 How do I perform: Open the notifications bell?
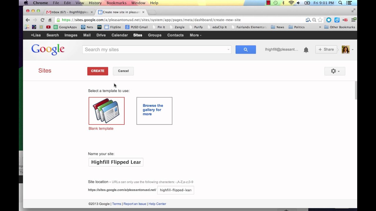306,50
